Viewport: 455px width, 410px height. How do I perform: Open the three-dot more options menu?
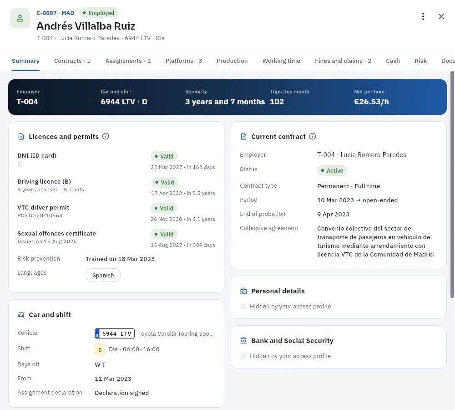pos(423,16)
